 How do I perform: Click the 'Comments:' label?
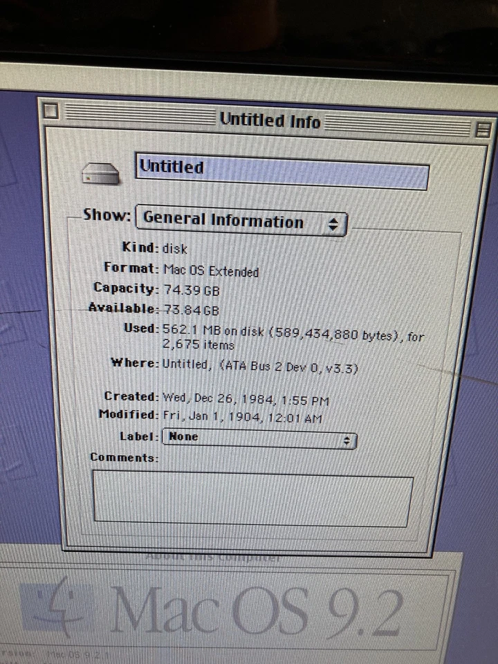[124, 457]
